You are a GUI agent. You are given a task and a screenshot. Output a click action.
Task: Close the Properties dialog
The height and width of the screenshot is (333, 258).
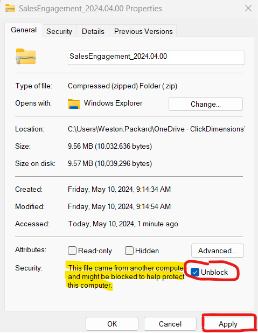[x=248, y=9]
